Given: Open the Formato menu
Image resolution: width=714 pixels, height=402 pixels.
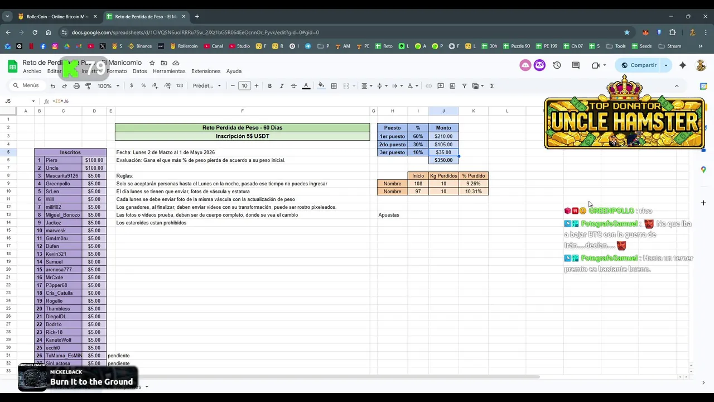Looking at the screenshot, I should click(117, 71).
